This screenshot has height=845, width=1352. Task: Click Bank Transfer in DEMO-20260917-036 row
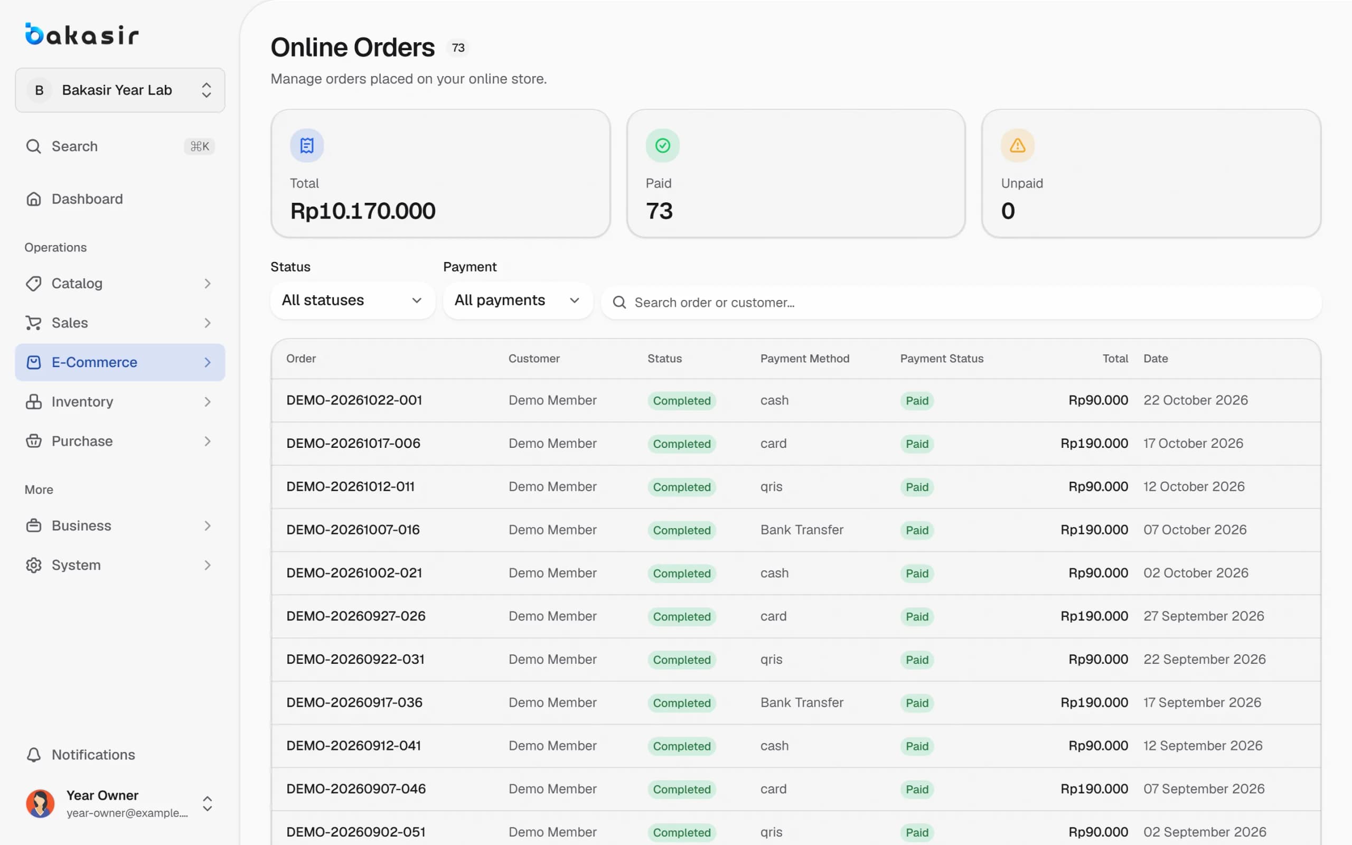802,702
